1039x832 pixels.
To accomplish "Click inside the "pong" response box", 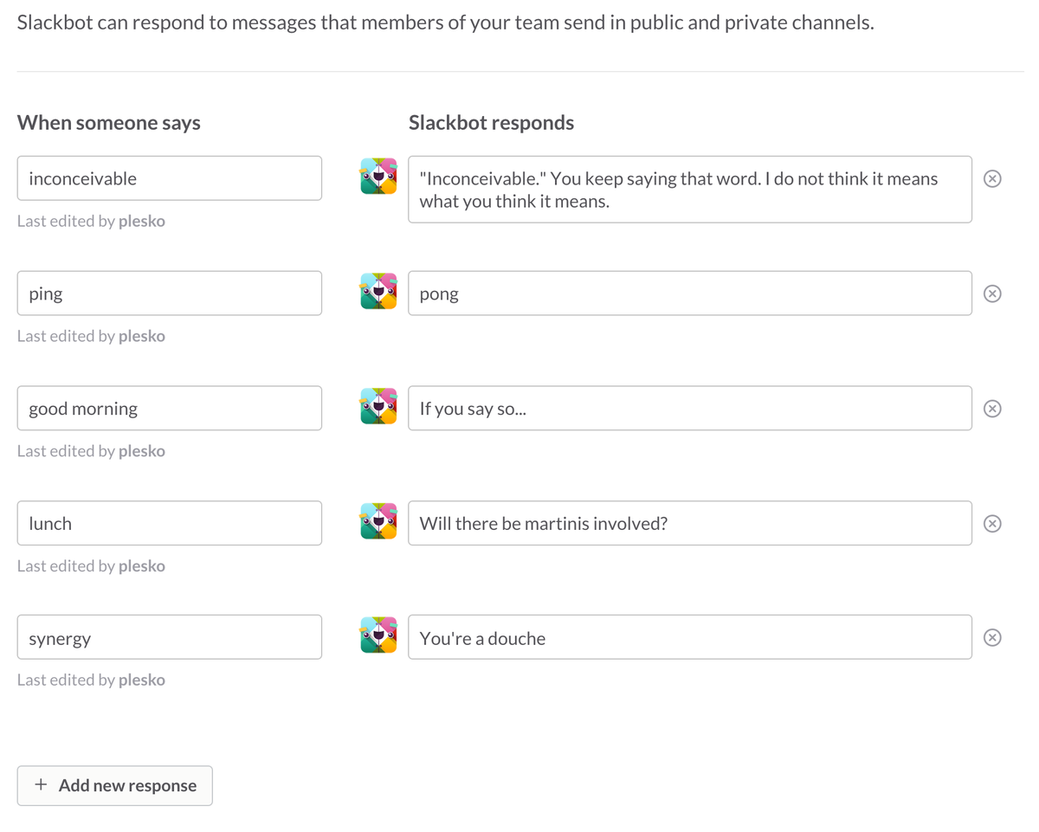I will [690, 293].
